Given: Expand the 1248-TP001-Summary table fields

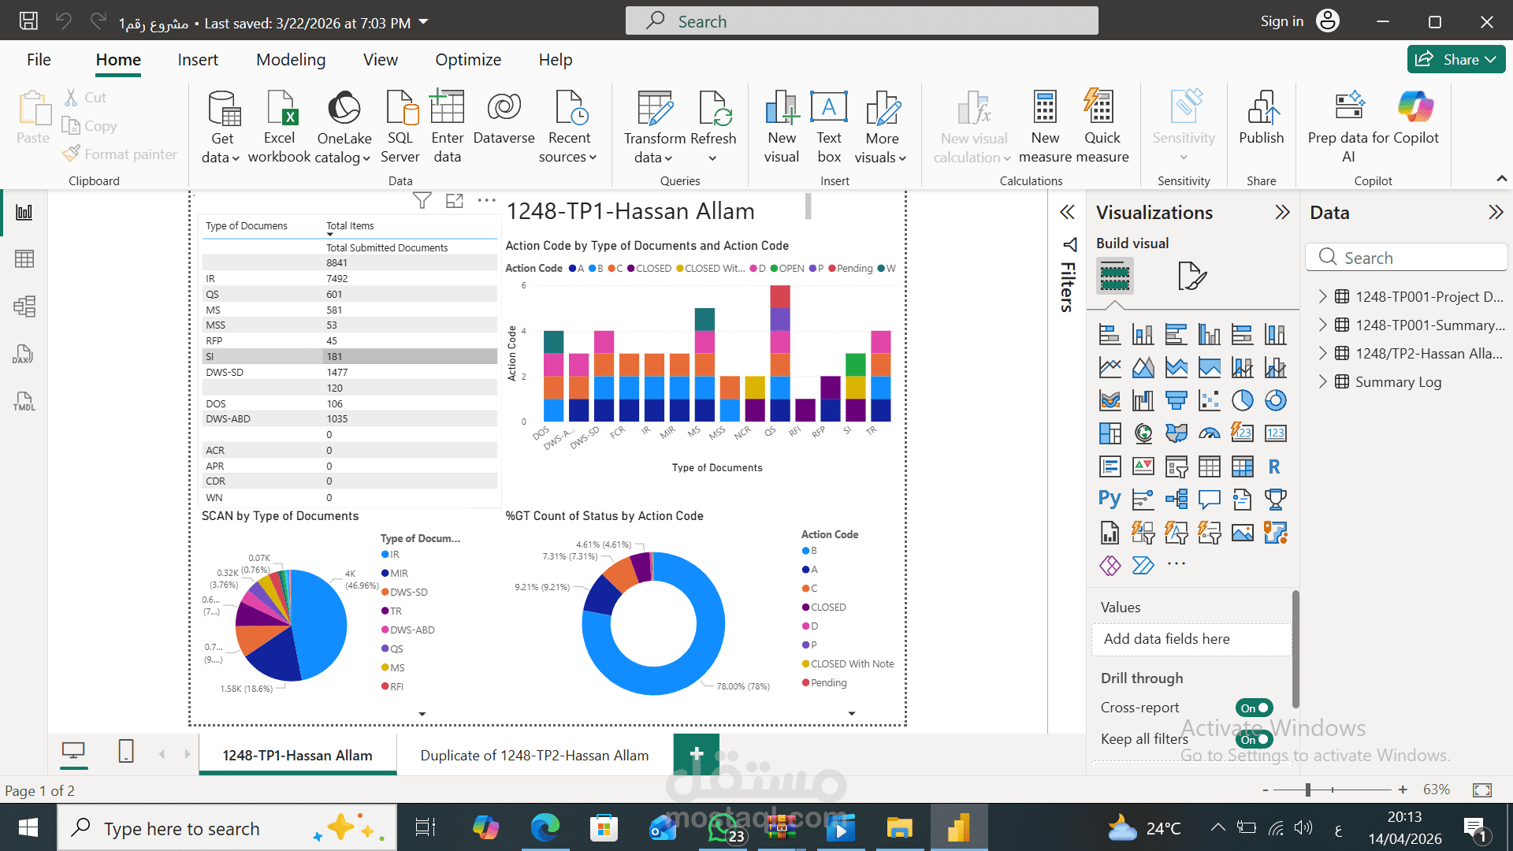Looking at the screenshot, I should pyautogui.click(x=1323, y=325).
